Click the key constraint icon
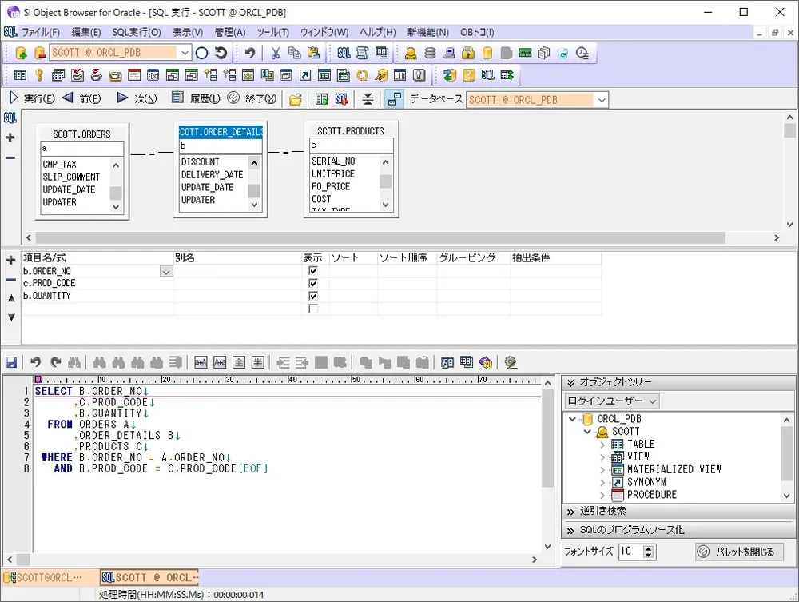The image size is (799, 602). (x=39, y=75)
